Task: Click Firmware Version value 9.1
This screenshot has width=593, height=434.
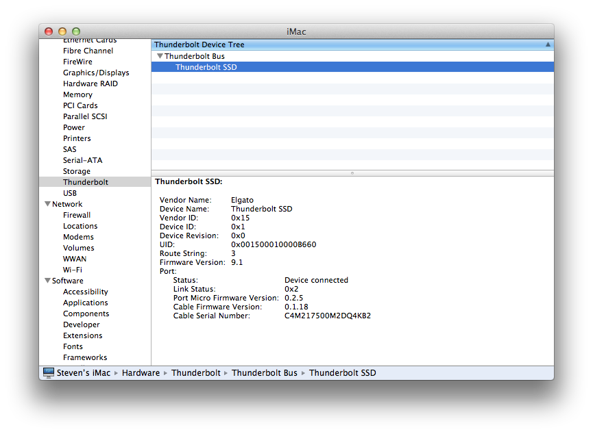Action: 237,262
